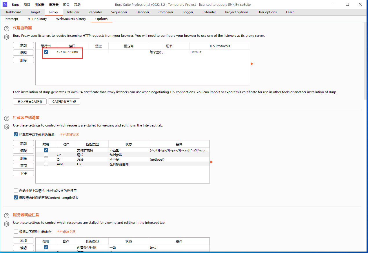Enable the 方法 (get|post) rule checkbox

pos(46,159)
